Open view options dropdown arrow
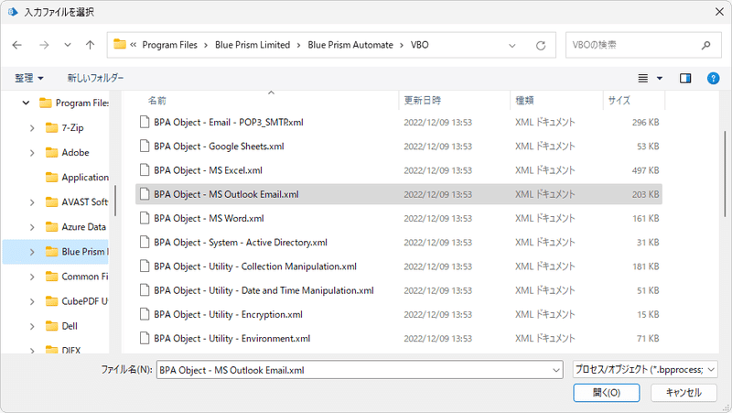732x413 pixels. click(660, 78)
